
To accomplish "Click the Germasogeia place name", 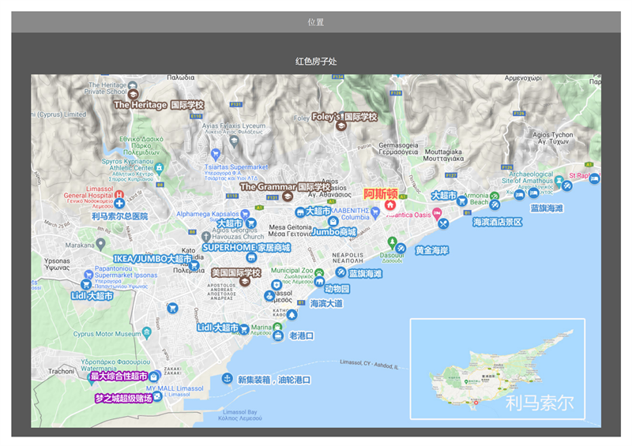I will coord(398,145).
